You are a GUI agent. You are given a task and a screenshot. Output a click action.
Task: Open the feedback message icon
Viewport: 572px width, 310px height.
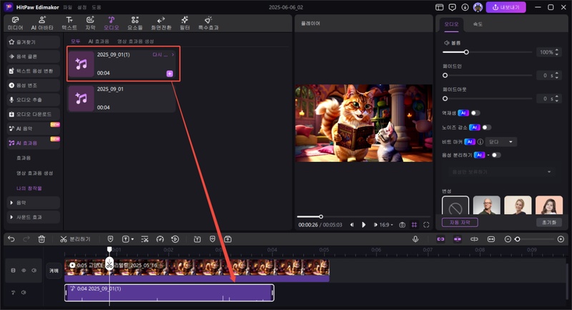[453, 7]
